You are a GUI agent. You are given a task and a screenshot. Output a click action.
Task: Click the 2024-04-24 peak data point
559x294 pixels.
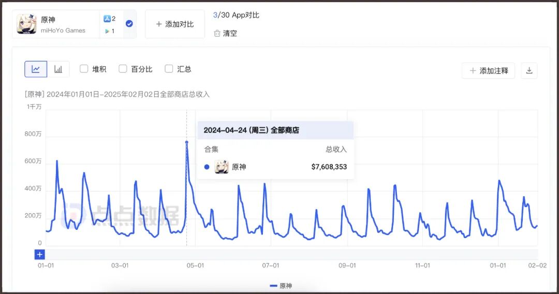[186, 142]
